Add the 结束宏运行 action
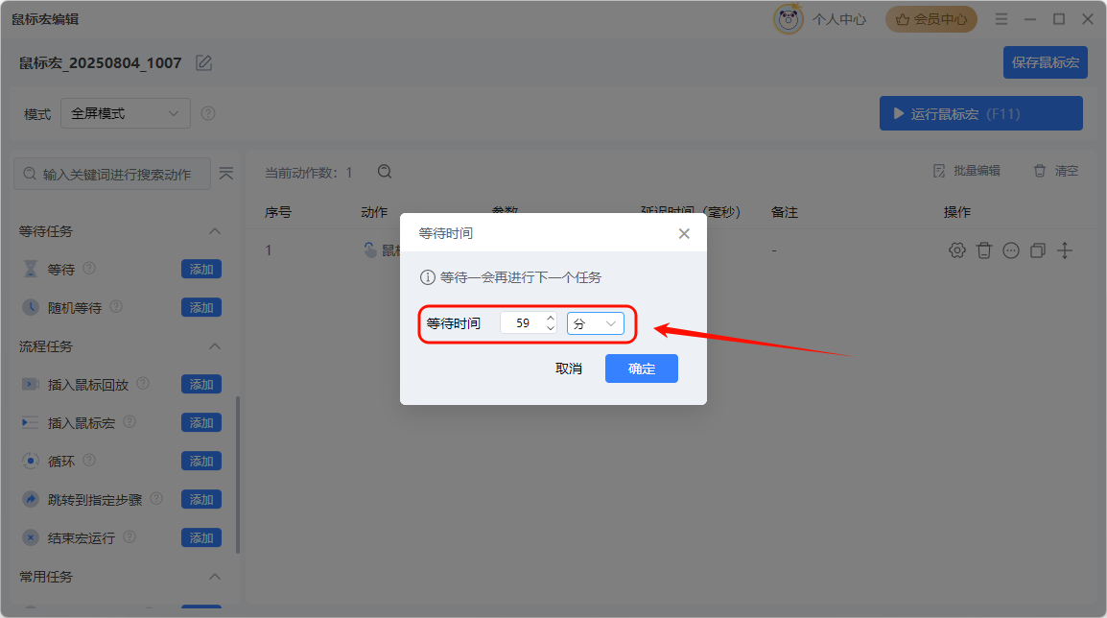Image resolution: width=1107 pixels, height=618 pixels. pyautogui.click(x=201, y=537)
